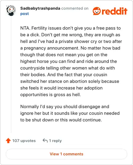Viewport: 133px width, 165px height.
Task: Visit the Sadbabytrashpanda user profile
Action: click(x=40, y=8)
